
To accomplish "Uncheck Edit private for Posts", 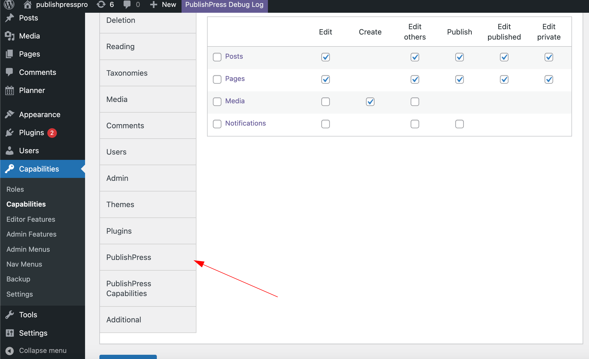I will [548, 57].
